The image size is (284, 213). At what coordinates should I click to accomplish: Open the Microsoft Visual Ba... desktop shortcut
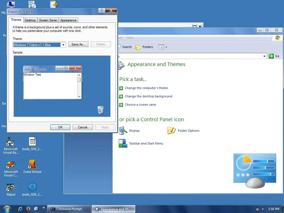(x=11, y=146)
